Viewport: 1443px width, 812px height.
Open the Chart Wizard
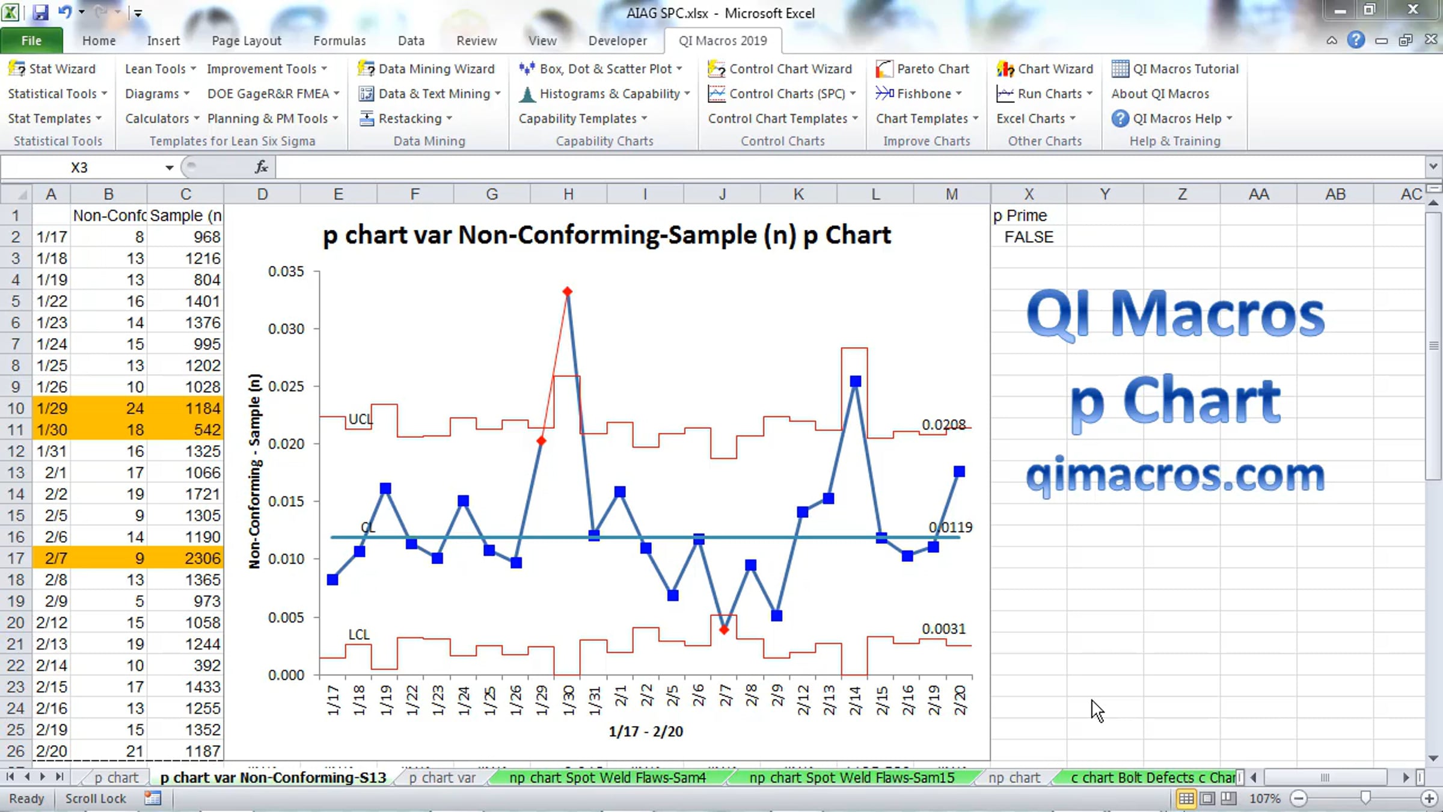1045,69
